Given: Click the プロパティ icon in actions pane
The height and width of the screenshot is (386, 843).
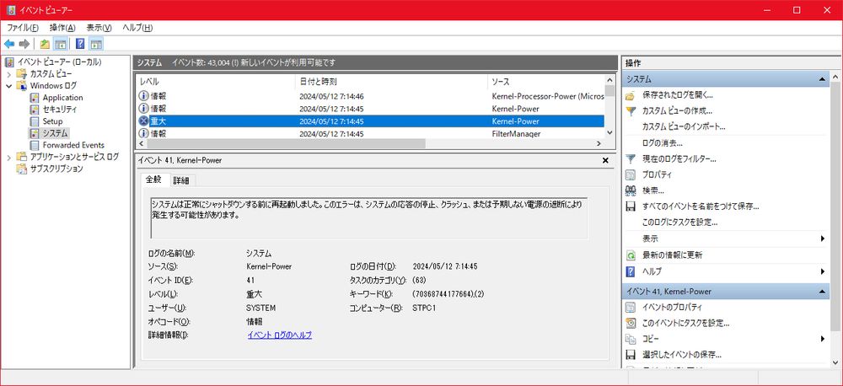Looking at the screenshot, I should pyautogui.click(x=631, y=174).
